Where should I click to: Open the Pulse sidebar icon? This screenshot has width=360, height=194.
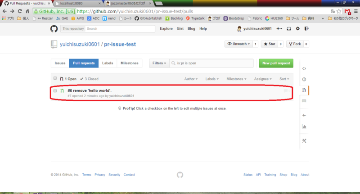click(x=304, y=116)
